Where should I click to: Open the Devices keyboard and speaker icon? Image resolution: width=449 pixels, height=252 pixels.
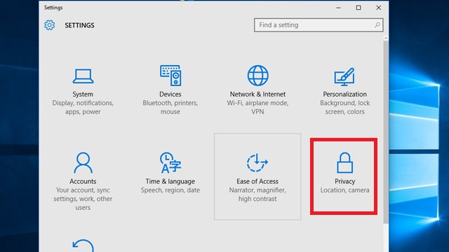[x=170, y=76]
